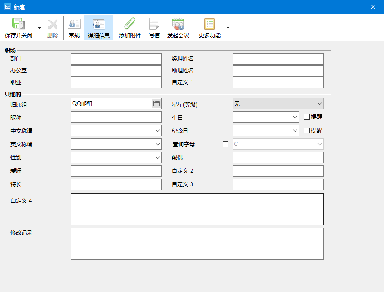
Task: Focus the 自定义 3 input field
Action: click(x=278, y=184)
